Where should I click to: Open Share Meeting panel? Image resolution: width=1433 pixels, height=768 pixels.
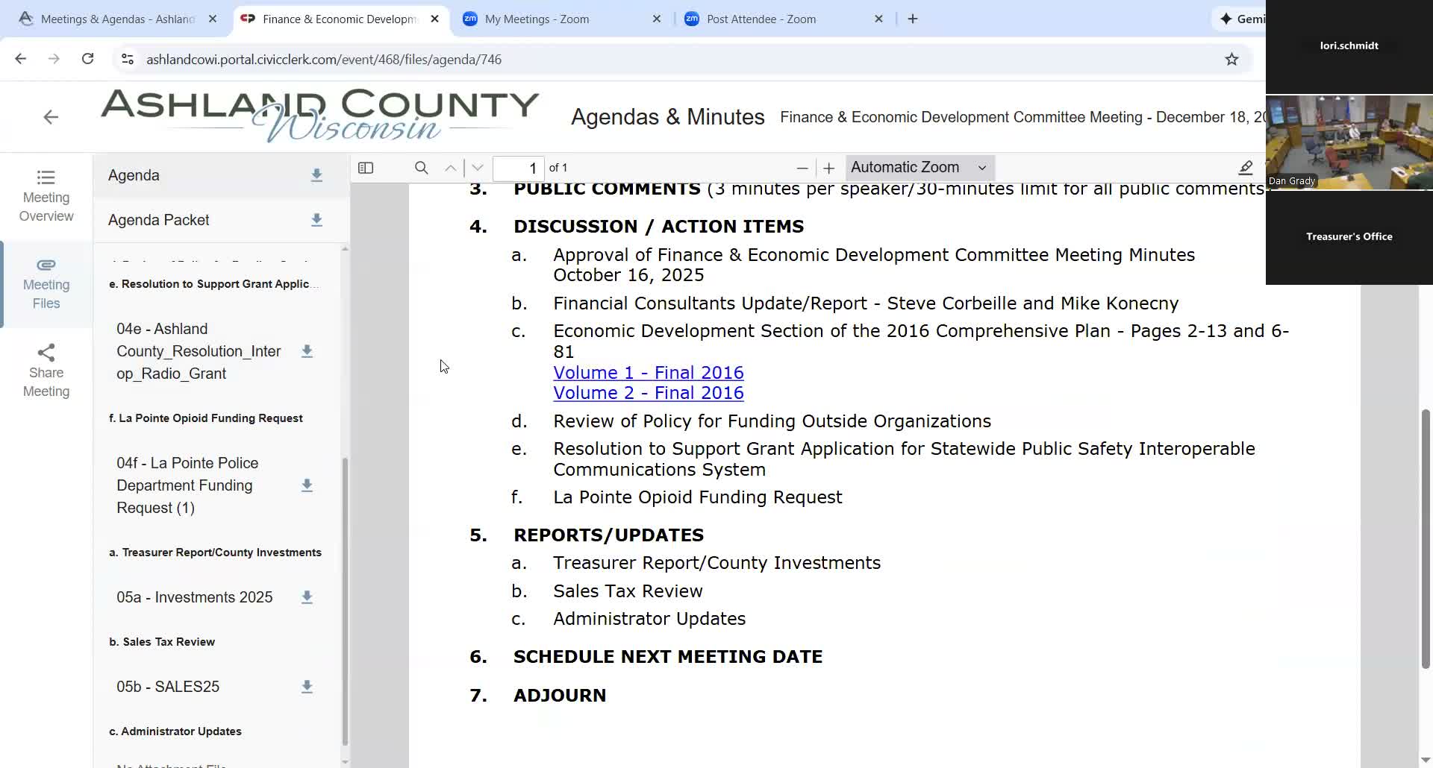[46, 369]
